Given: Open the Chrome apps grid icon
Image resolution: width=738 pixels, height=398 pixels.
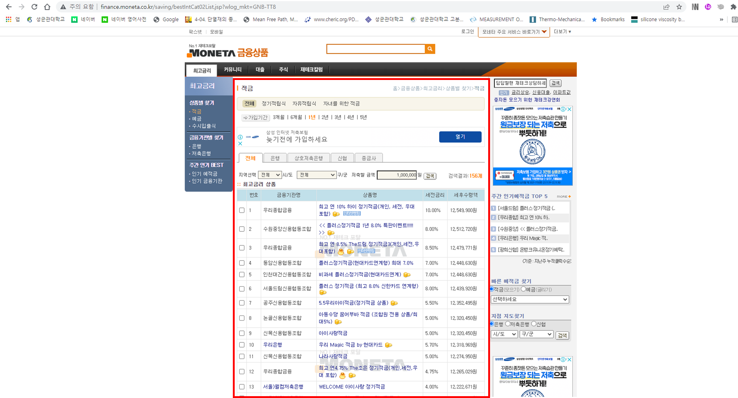Looking at the screenshot, I should click(8, 20).
